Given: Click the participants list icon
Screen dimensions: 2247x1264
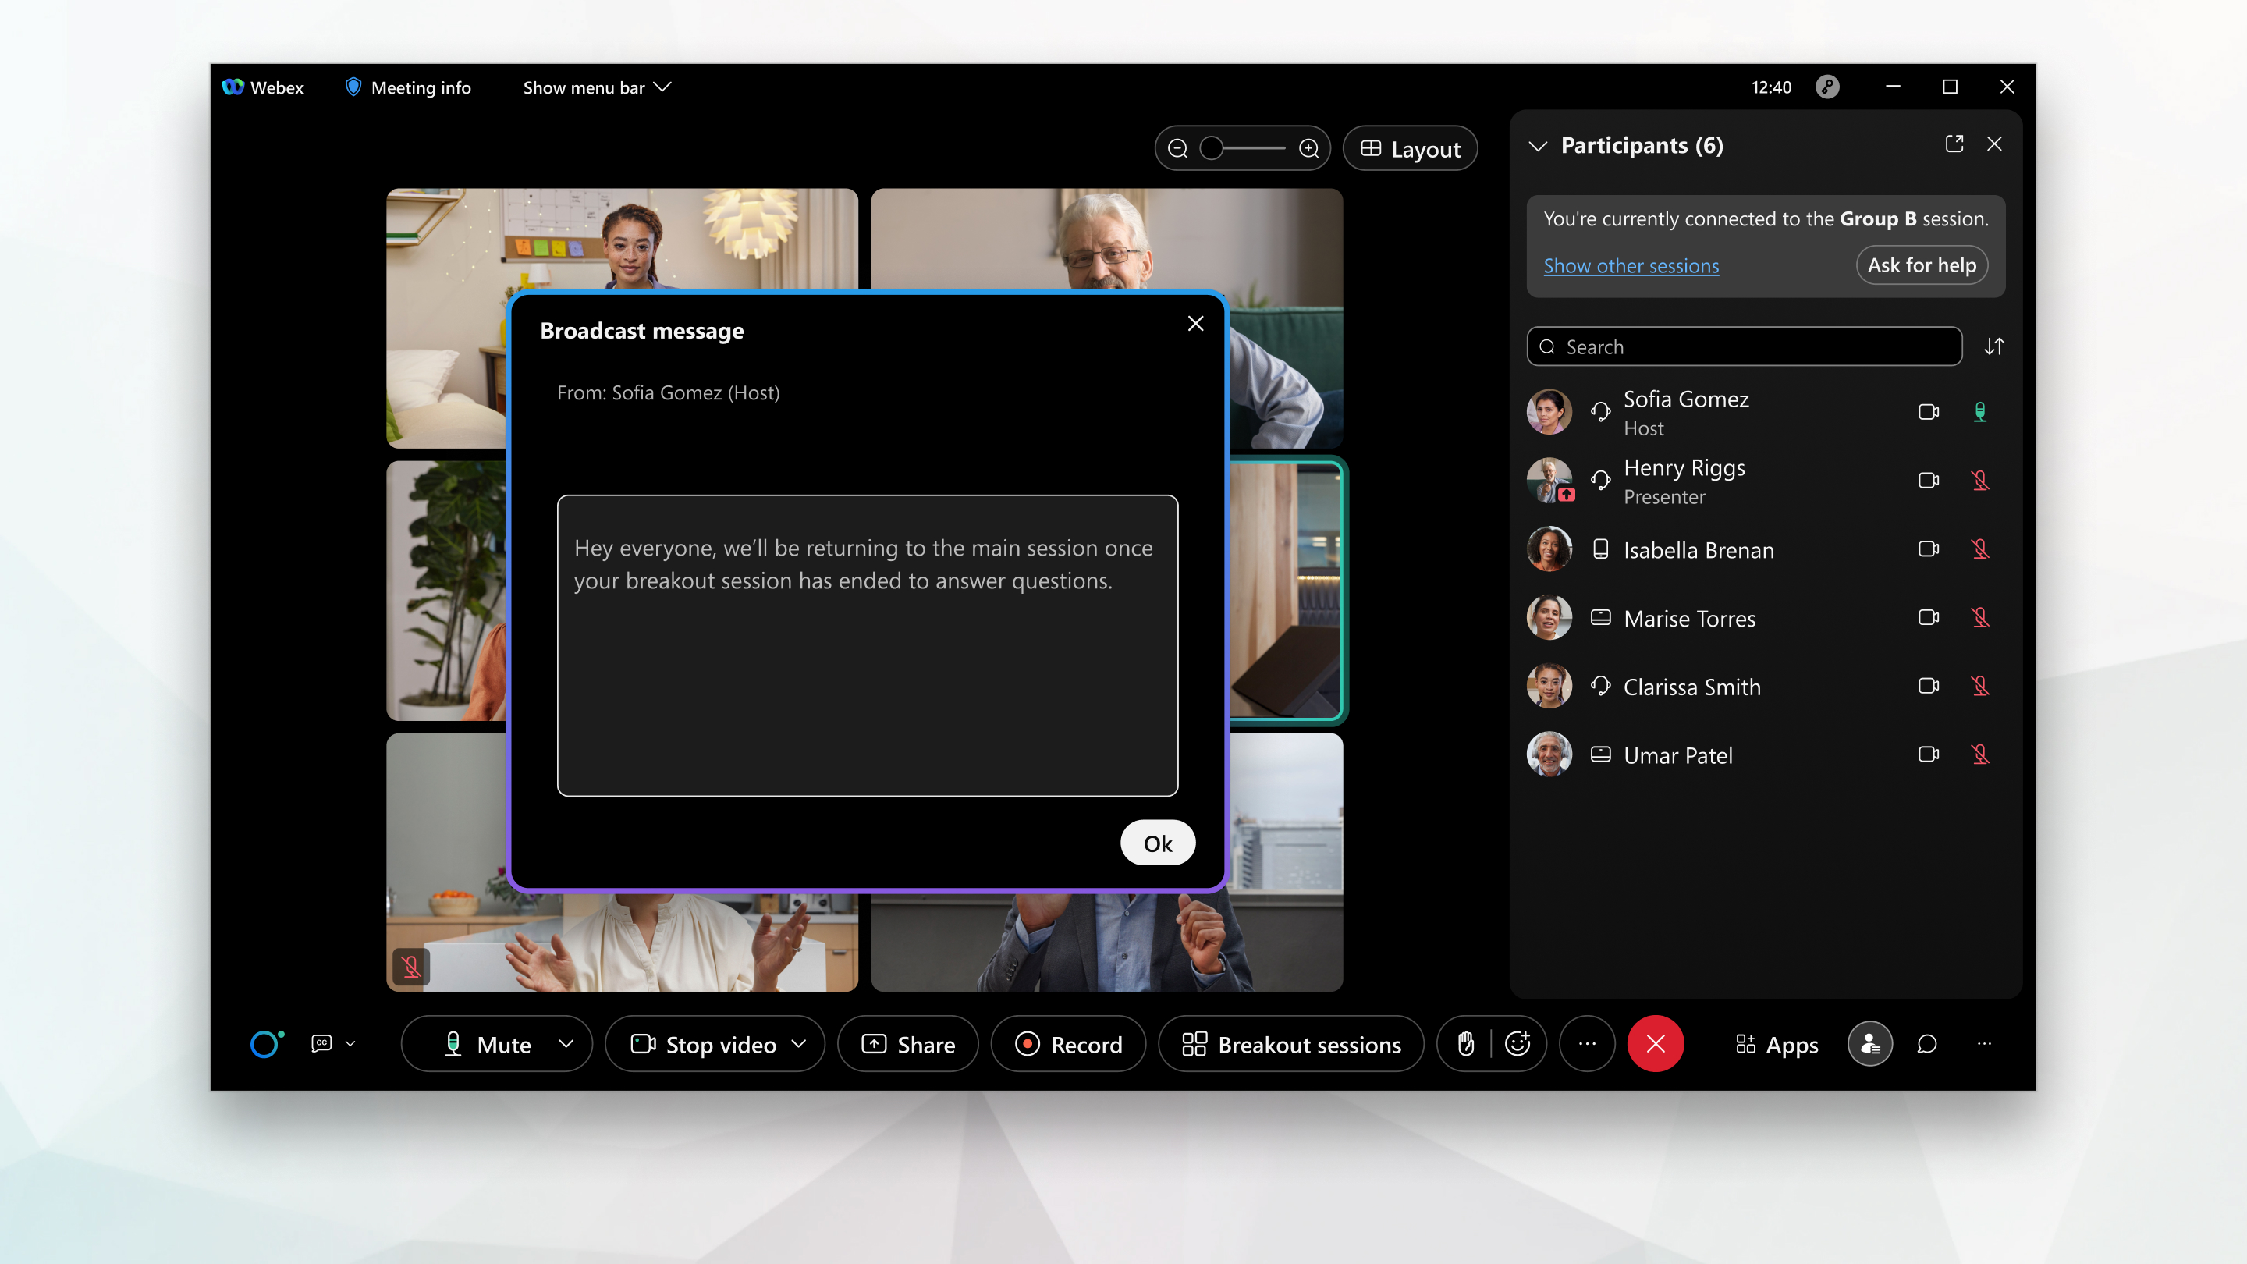Looking at the screenshot, I should pos(1869,1045).
